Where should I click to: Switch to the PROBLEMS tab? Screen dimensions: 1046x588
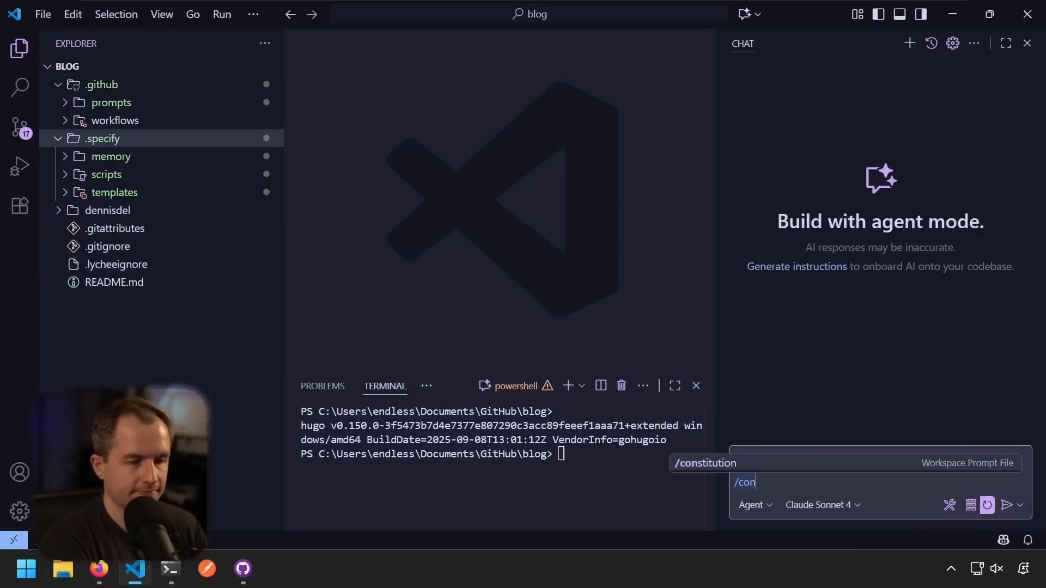coord(323,386)
